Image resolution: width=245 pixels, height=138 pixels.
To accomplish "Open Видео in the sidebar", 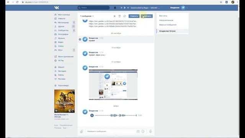I will click(x=60, y=42).
